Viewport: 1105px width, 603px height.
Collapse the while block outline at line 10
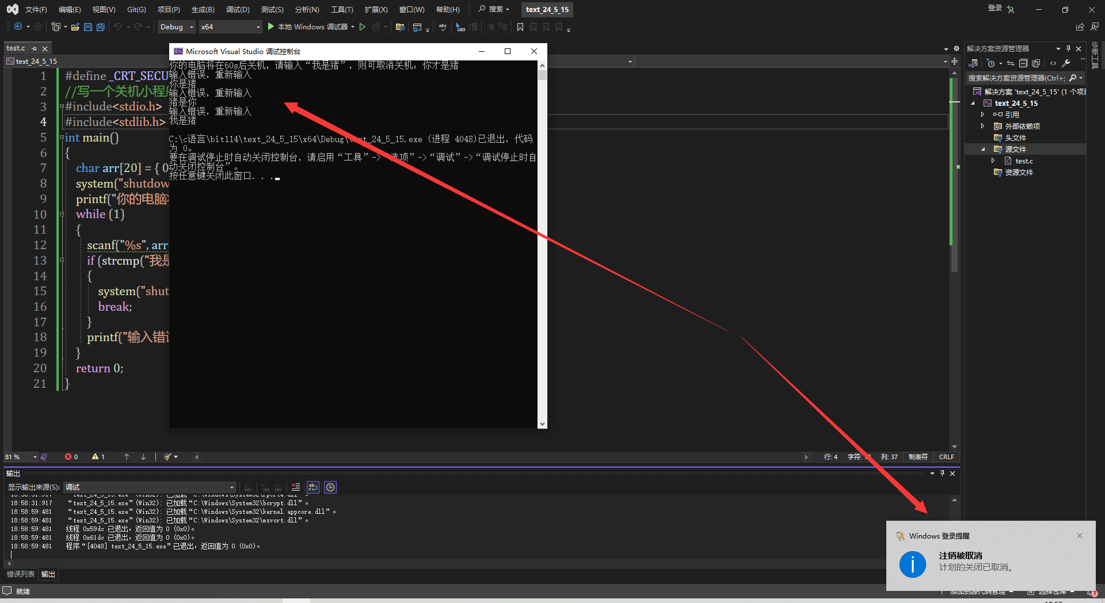pyautogui.click(x=62, y=214)
